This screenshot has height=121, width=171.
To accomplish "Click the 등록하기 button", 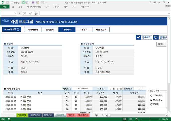I will tap(144, 37).
